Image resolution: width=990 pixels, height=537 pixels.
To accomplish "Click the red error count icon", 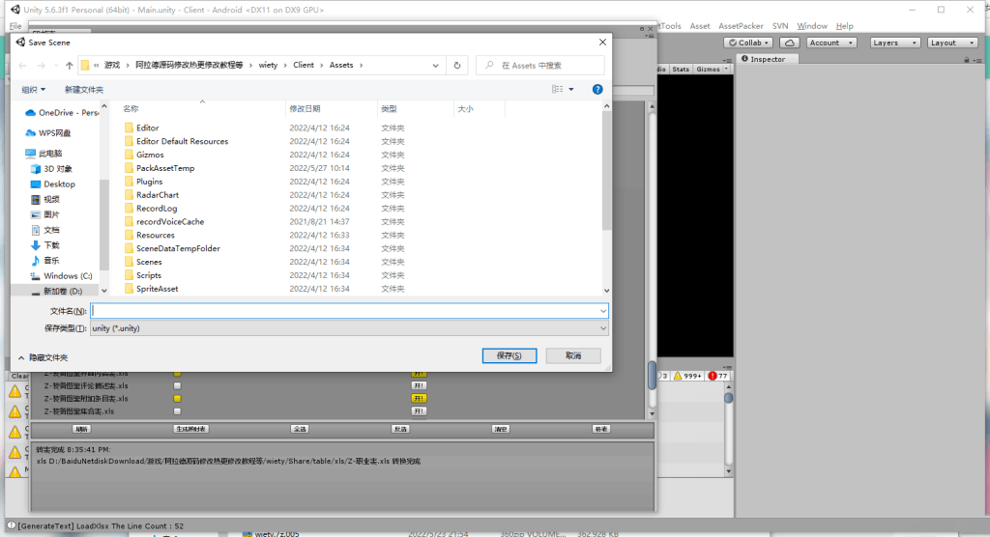I will coord(713,376).
